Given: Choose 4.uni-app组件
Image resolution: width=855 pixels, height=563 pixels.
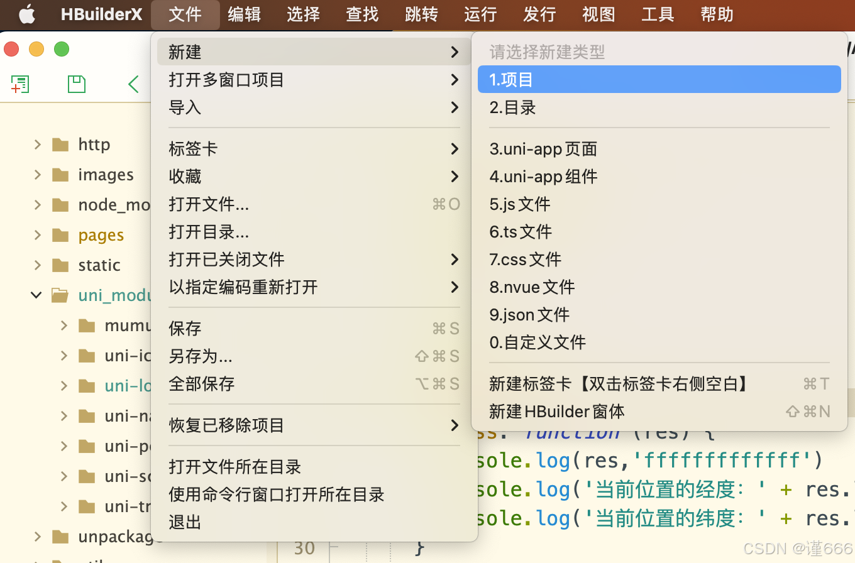Looking at the screenshot, I should click(x=659, y=177).
